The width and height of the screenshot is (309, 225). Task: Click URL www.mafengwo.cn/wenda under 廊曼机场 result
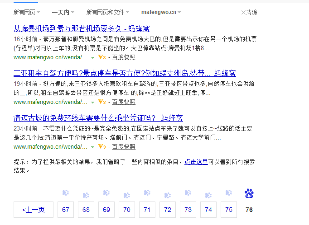pyautogui.click(x=50, y=57)
